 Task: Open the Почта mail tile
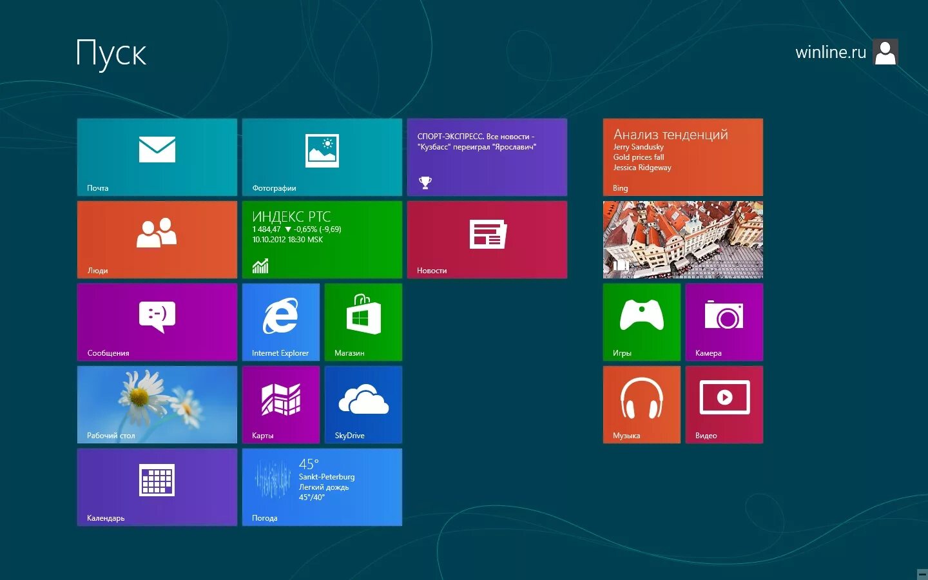coord(157,157)
